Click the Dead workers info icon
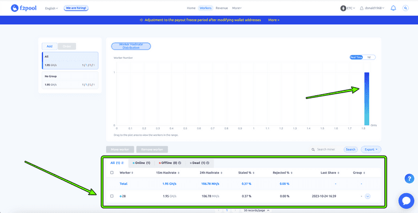The height and width of the screenshot is (213, 418). pos(208,163)
